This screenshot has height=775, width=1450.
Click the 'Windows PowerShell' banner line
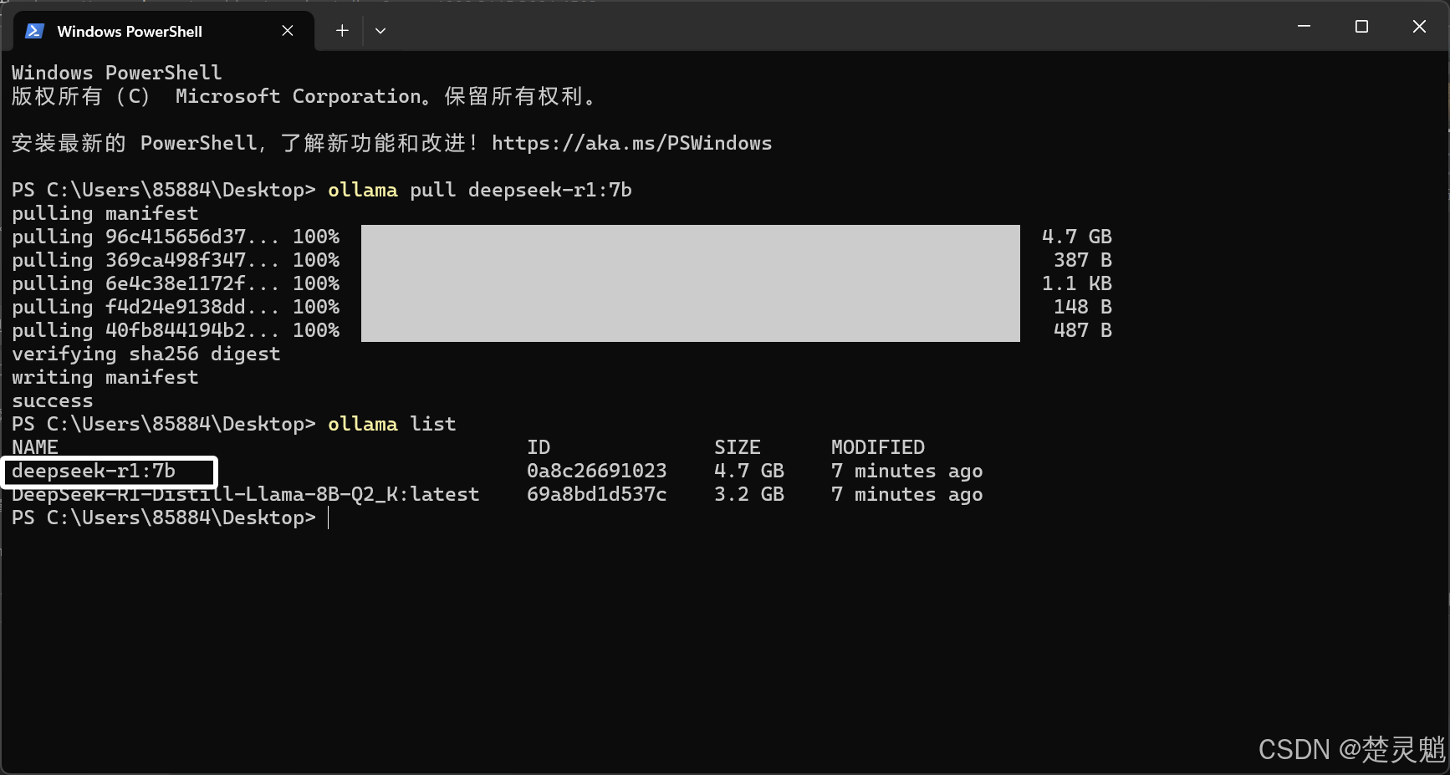pyautogui.click(x=117, y=73)
